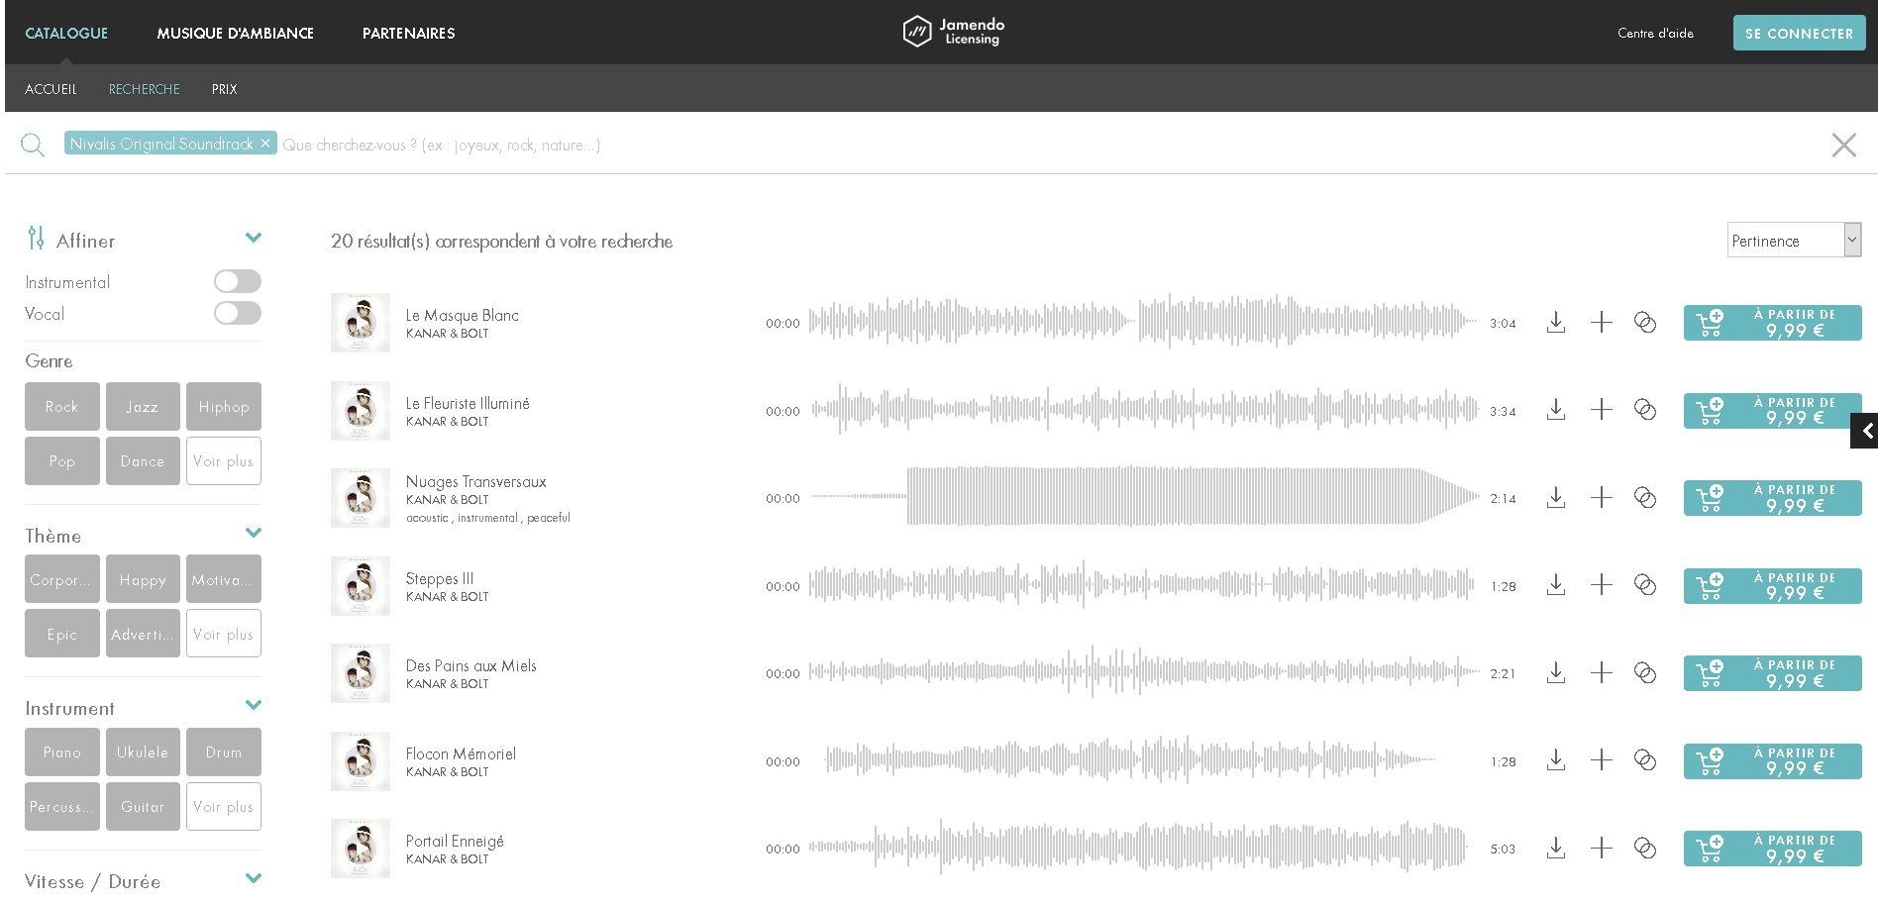This screenshot has height=902, width=1878.
Task: Open MUSIQUE D'AMBIANCE menu
Action: (235, 33)
